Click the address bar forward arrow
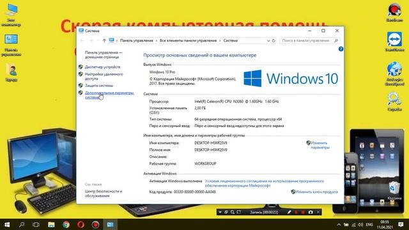Screen dimensions: 409x230 pyautogui.click(x=91, y=41)
